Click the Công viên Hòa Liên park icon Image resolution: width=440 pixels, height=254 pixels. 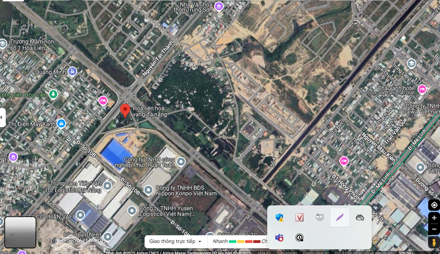tap(53, 94)
